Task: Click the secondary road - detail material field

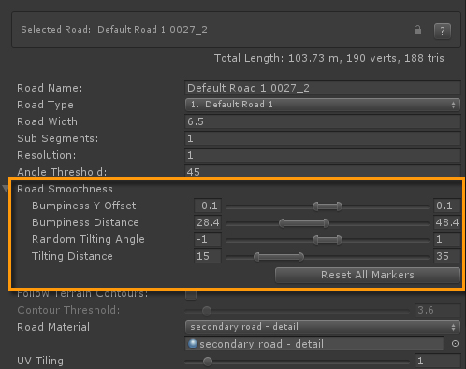Action: click(314, 344)
